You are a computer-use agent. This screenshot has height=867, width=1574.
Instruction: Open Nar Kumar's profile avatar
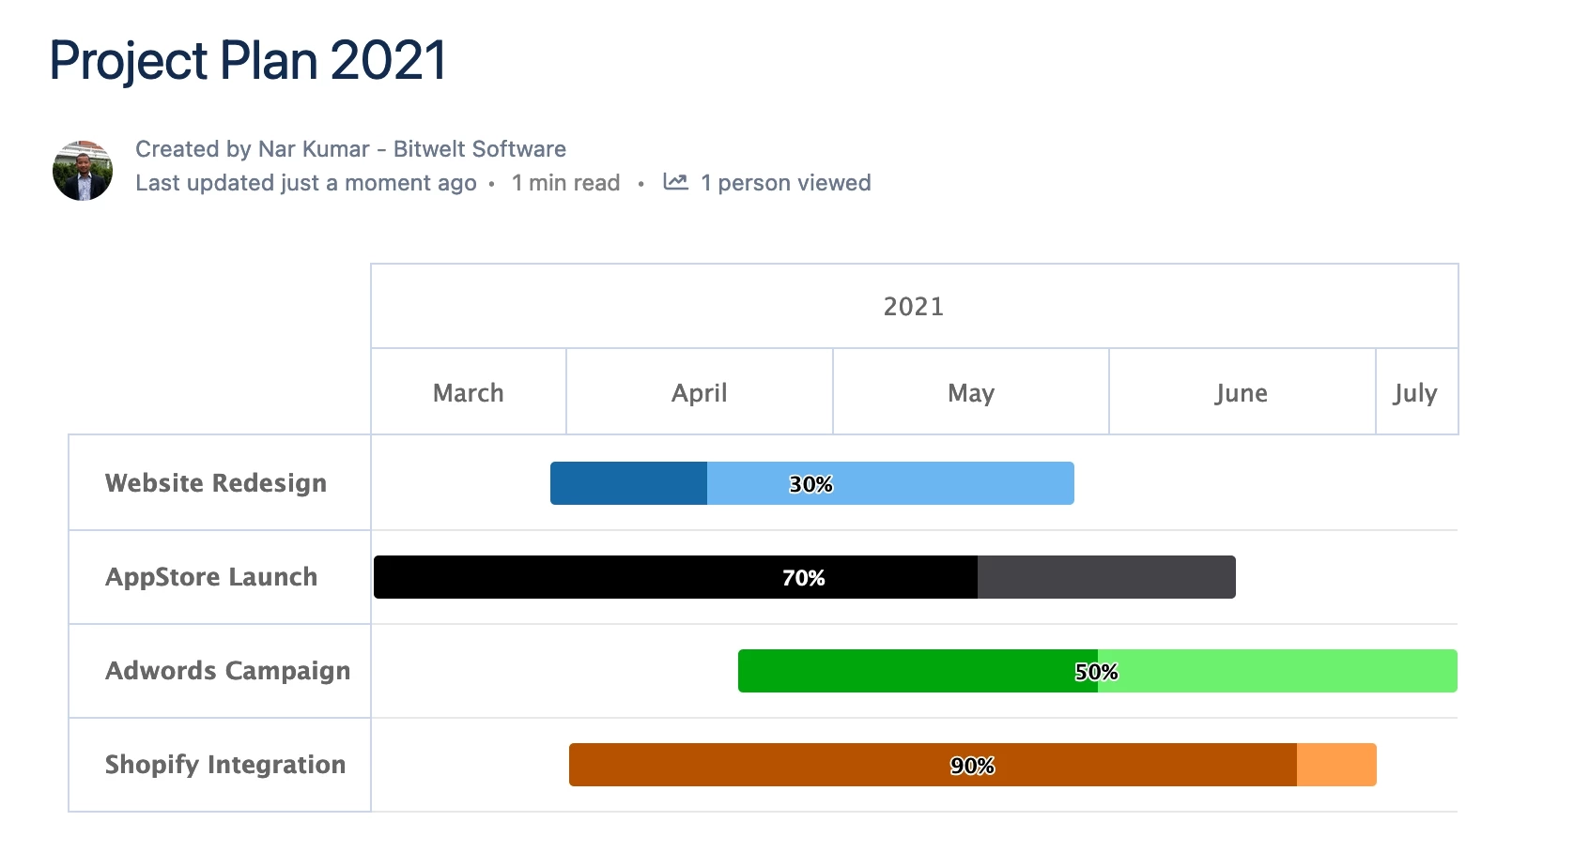83,170
